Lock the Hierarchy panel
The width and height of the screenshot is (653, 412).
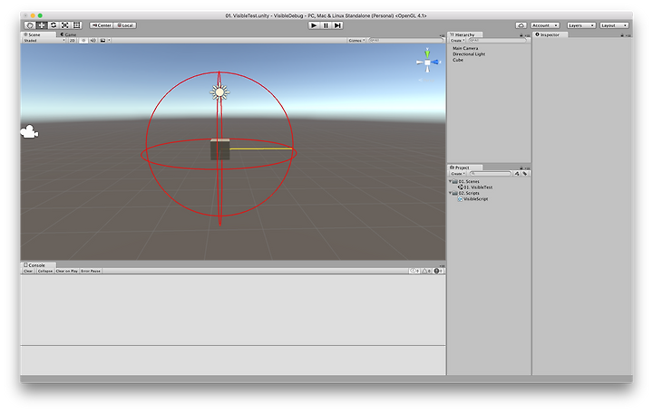tap(521, 35)
